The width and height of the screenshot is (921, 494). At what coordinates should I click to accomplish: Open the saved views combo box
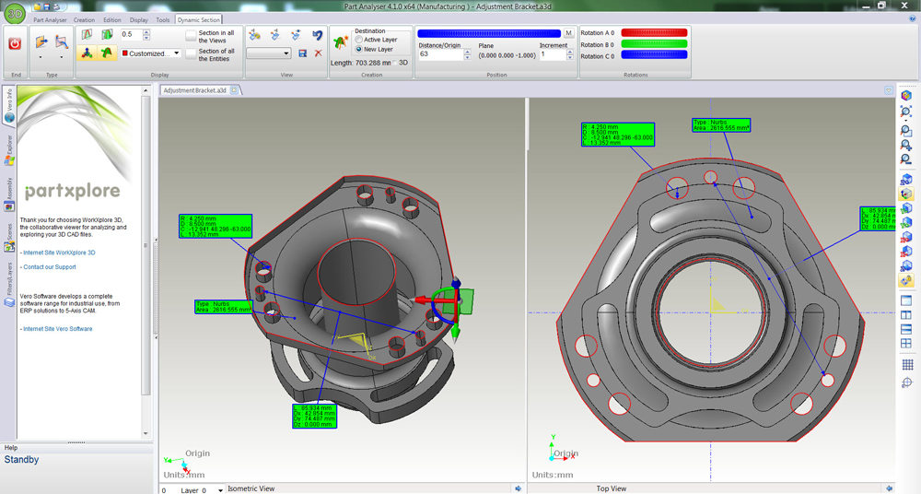pos(269,53)
